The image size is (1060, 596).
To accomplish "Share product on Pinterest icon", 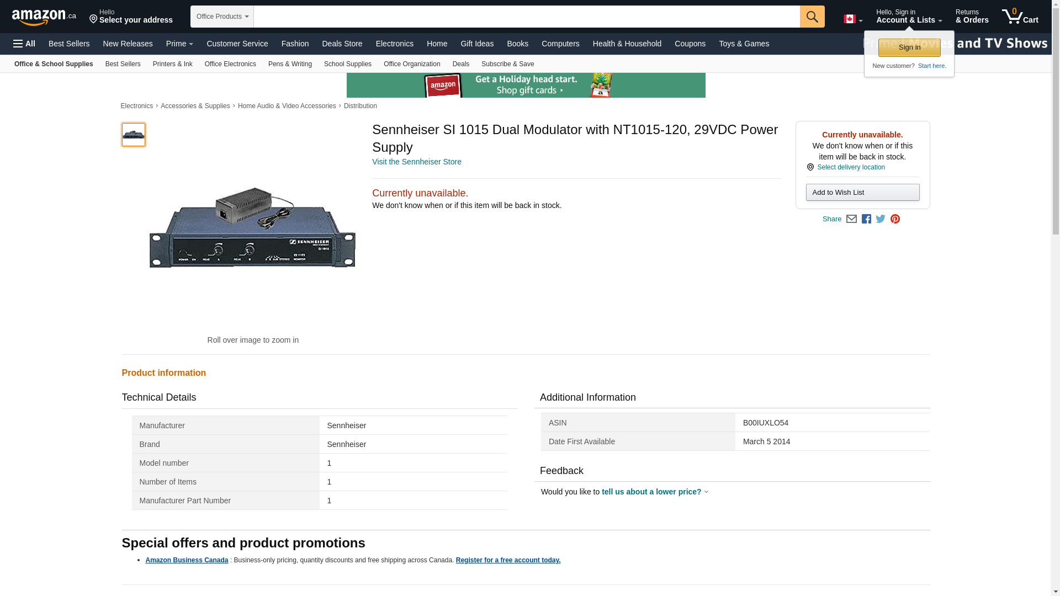I will (x=895, y=219).
